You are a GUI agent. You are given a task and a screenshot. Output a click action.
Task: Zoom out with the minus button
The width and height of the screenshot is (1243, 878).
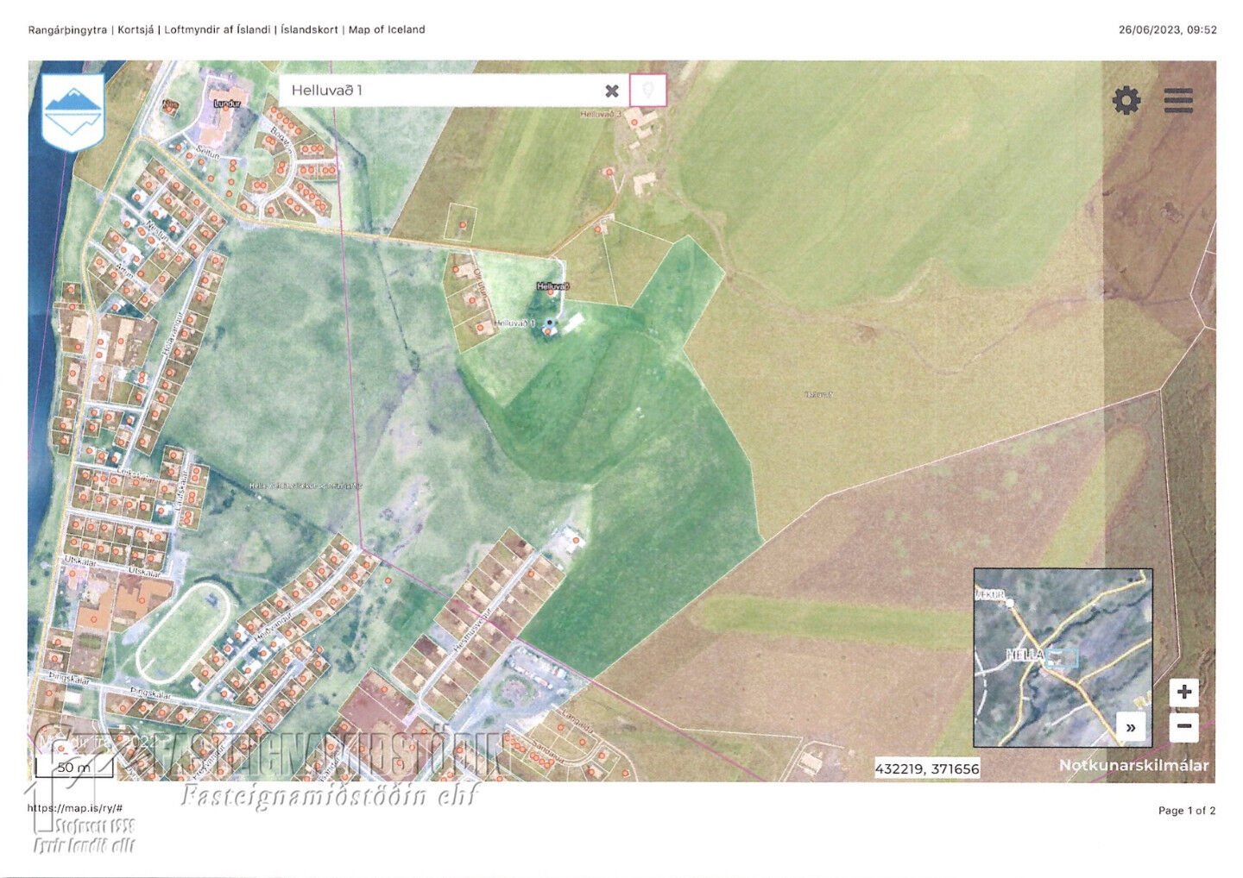pyautogui.click(x=1184, y=727)
